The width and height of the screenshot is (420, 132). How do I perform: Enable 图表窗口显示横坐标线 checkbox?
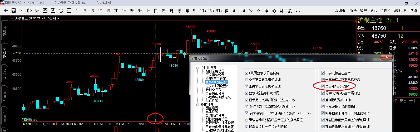pos(246,80)
